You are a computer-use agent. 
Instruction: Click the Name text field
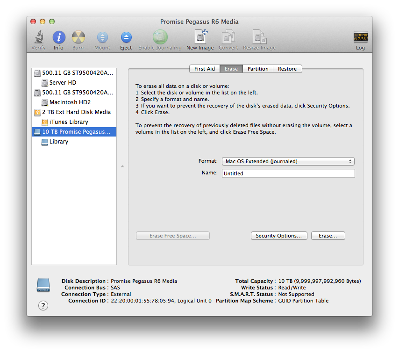pyautogui.click(x=288, y=173)
